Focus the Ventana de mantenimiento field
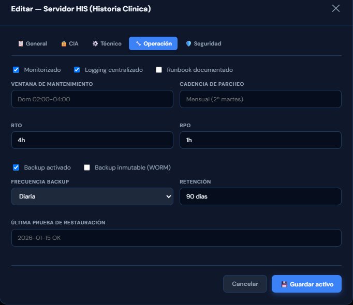The height and width of the screenshot is (305, 353). click(x=92, y=99)
